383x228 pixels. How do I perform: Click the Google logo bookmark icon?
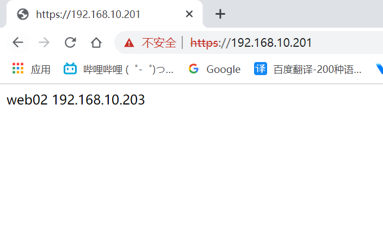click(194, 69)
